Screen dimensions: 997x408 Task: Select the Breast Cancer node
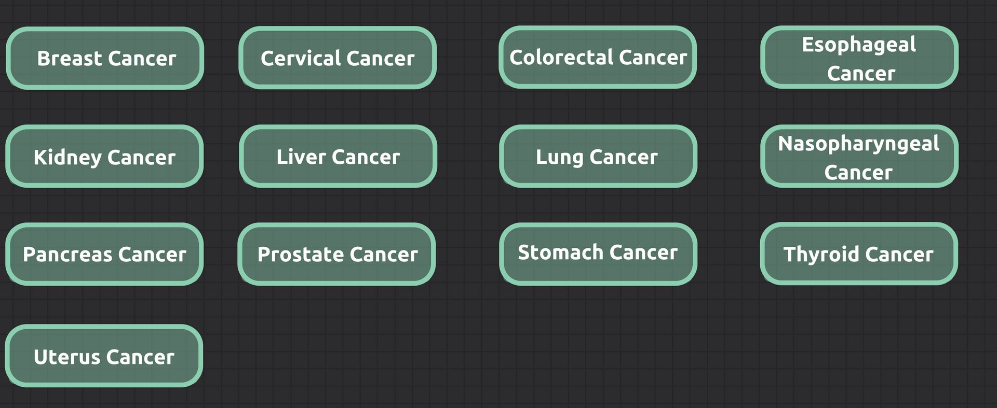[105, 58]
